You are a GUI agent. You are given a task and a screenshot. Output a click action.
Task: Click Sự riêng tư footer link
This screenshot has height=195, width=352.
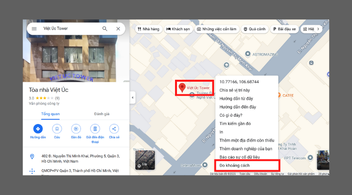[277, 174]
